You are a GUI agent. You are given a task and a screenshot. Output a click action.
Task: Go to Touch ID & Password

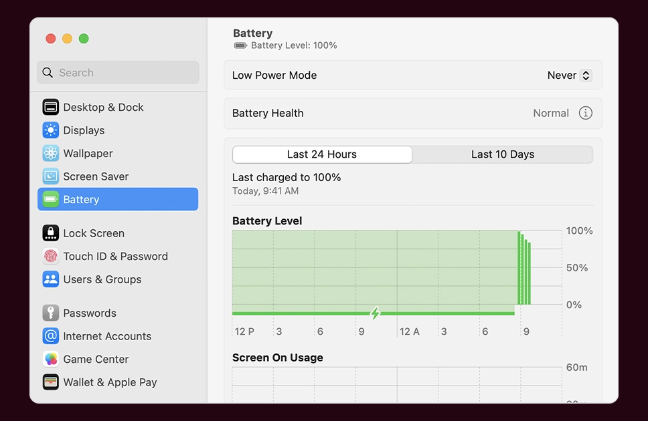[x=118, y=257]
